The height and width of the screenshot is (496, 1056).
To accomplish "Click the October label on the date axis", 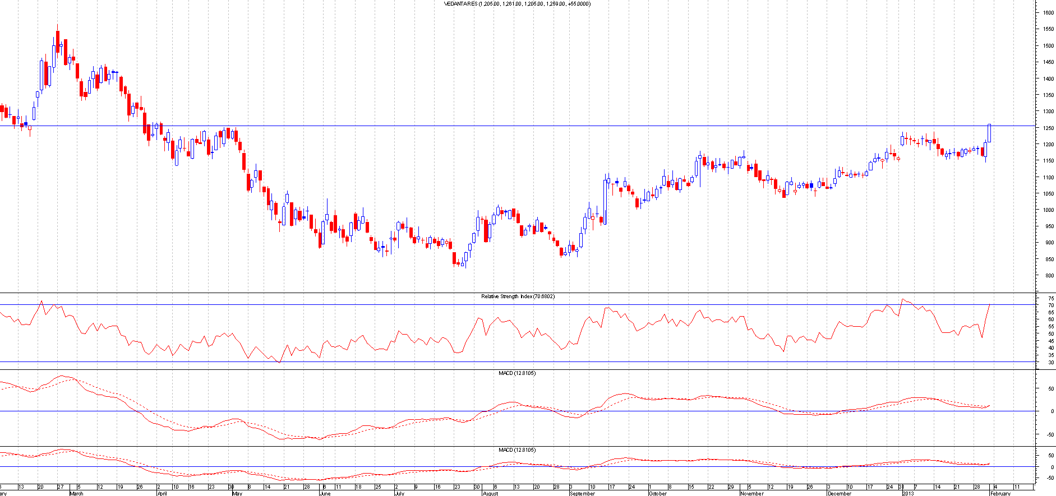I will tap(658, 493).
